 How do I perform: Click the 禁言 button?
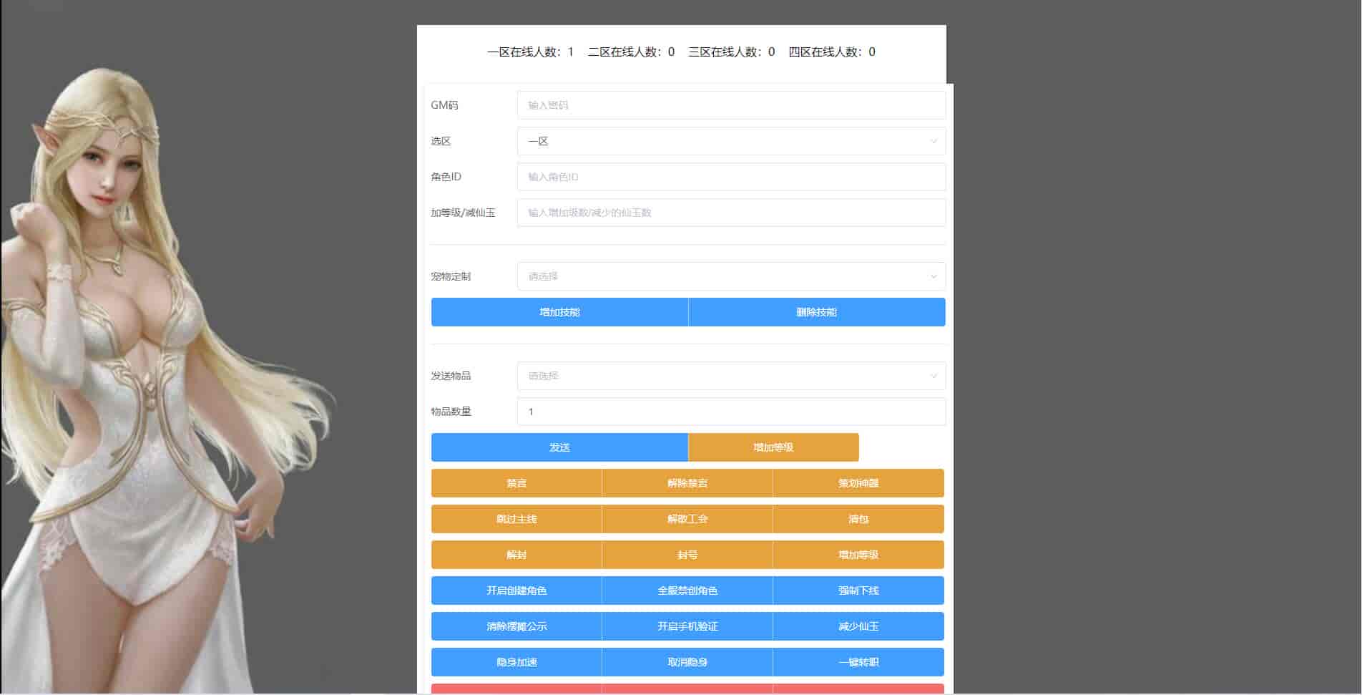[x=516, y=483]
